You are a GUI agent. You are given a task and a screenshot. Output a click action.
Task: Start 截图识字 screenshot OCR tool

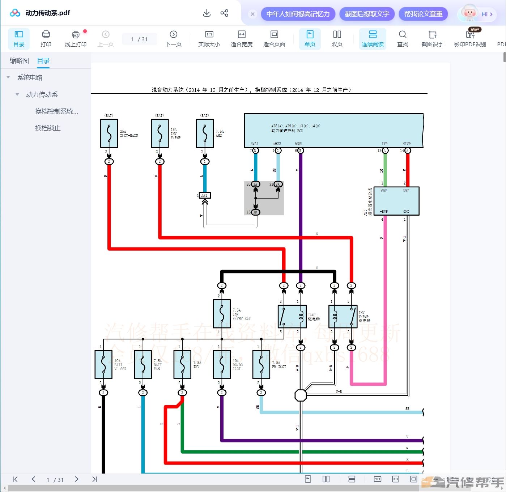click(432, 39)
